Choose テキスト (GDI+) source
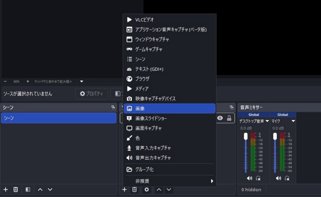 169,69
